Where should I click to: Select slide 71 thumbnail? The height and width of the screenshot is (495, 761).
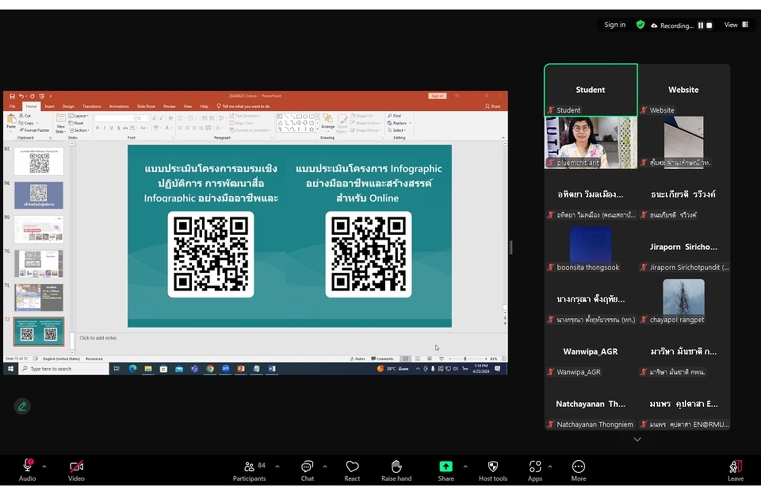point(39,297)
